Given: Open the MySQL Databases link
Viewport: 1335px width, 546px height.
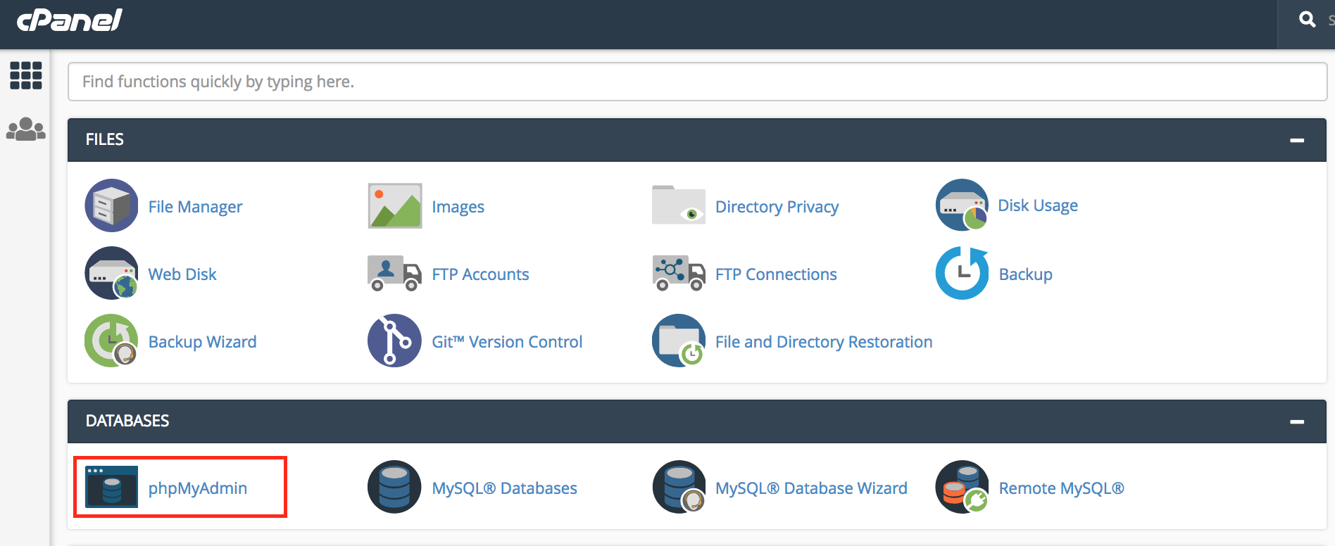Looking at the screenshot, I should click(x=504, y=488).
